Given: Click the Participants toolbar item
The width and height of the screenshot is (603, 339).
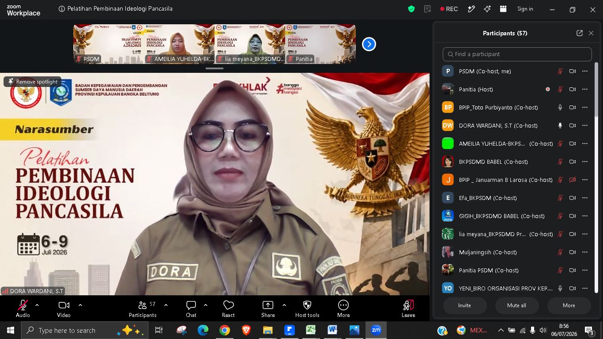Looking at the screenshot, I should (143, 309).
